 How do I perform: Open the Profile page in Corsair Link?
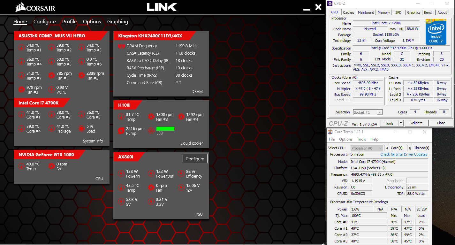click(69, 22)
